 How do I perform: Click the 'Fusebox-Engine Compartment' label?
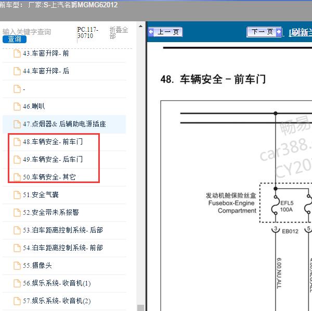coord(232,207)
